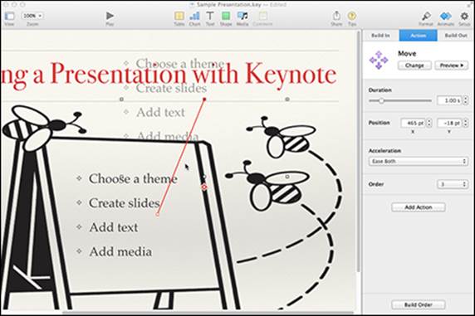Image resolution: width=475 pixels, height=316 pixels.
Task: Switch to the Build Out tab
Action: (x=456, y=36)
